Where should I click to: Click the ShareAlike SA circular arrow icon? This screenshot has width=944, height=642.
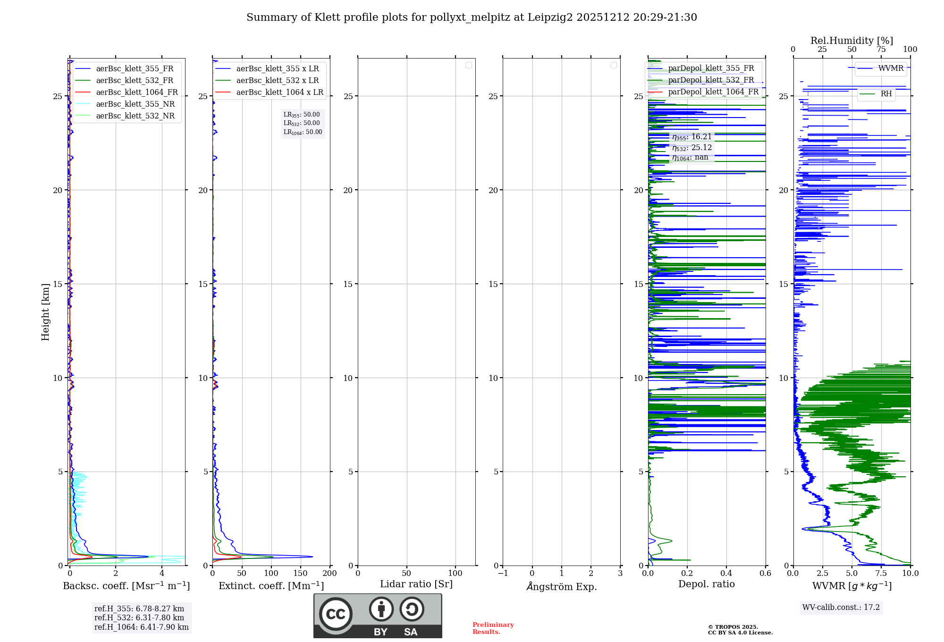pyautogui.click(x=412, y=609)
